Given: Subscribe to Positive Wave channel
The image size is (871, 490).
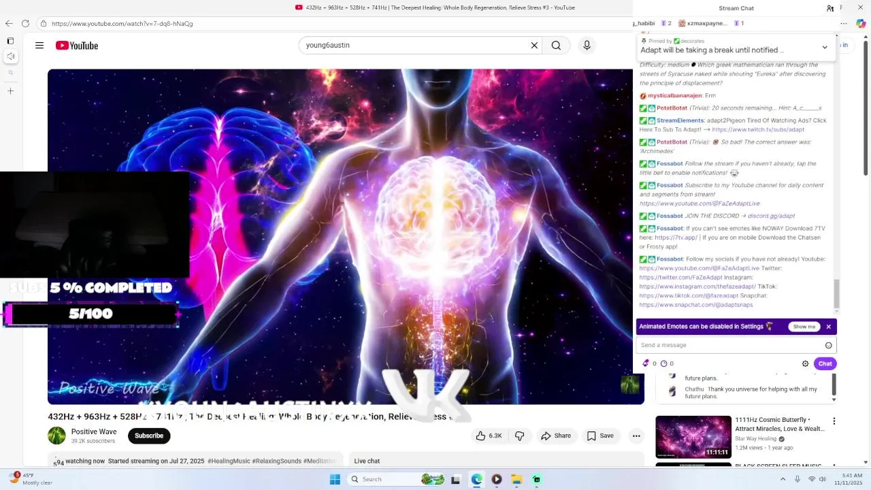Looking at the screenshot, I should (149, 436).
